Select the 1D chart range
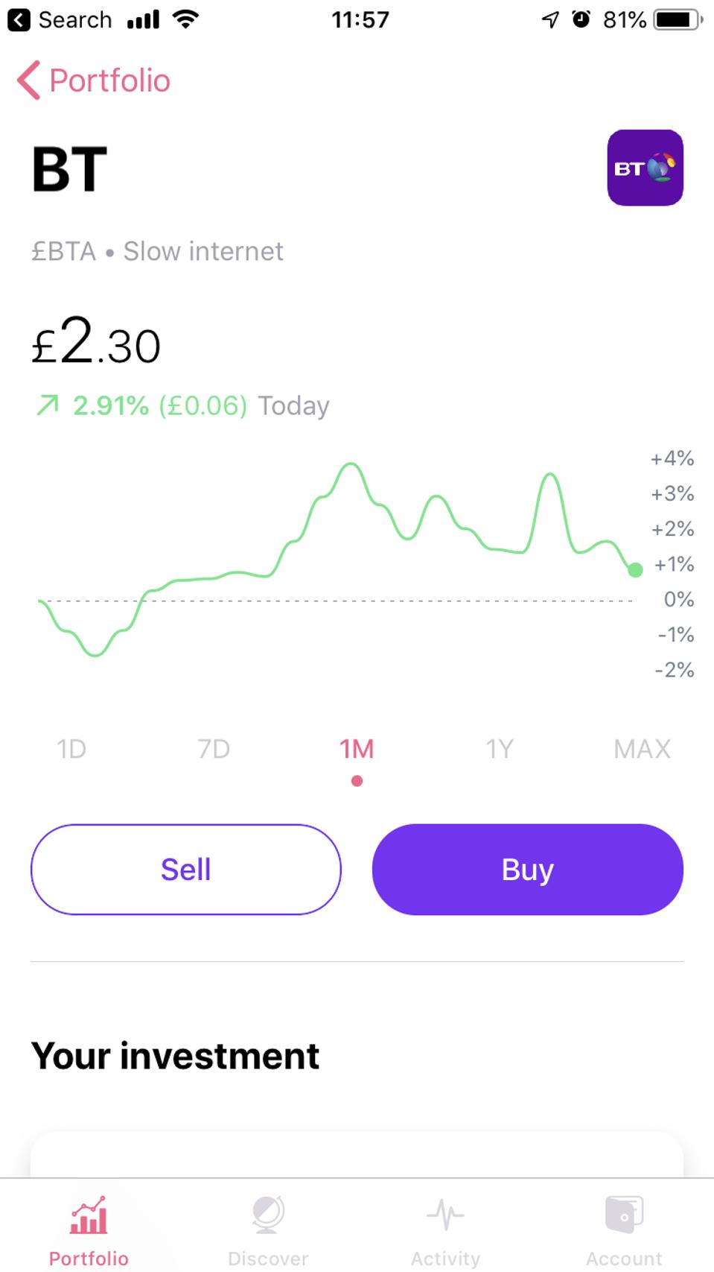 point(71,748)
